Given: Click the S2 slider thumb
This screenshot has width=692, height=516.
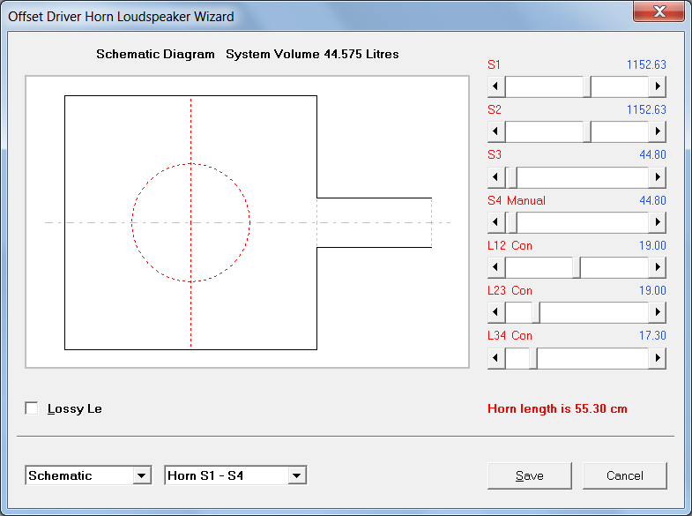Looking at the screenshot, I should pyautogui.click(x=587, y=131).
